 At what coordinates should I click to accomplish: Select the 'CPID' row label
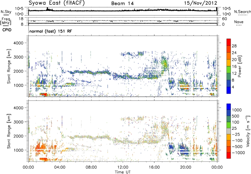(7, 30)
